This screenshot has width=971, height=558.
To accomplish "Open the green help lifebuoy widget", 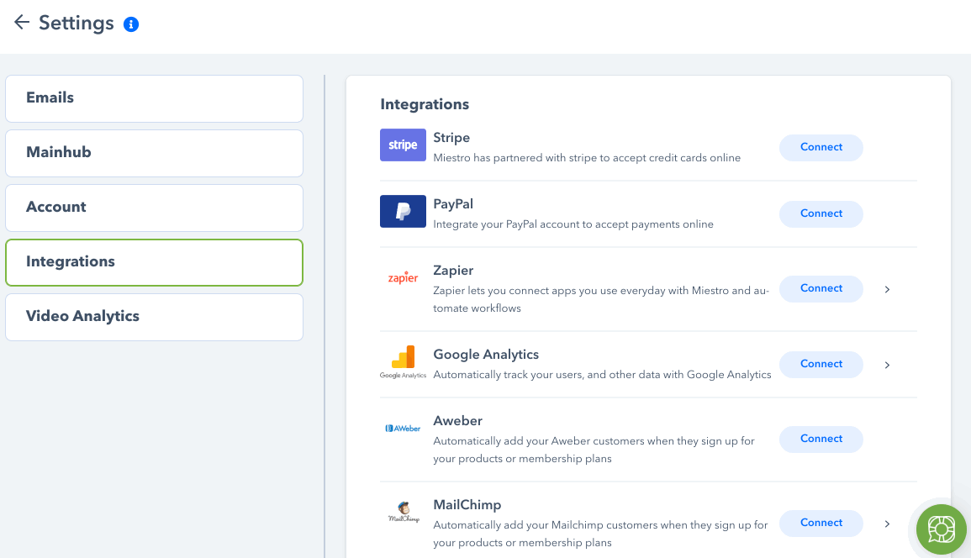I will click(942, 529).
